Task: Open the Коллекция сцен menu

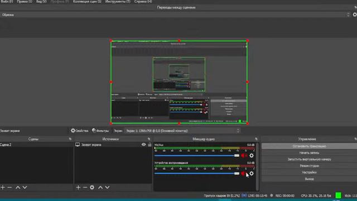Action: pos(87,1)
